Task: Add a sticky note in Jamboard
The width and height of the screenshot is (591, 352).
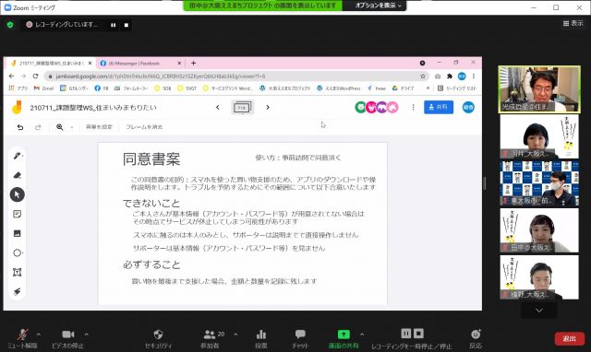Action: tap(17, 214)
